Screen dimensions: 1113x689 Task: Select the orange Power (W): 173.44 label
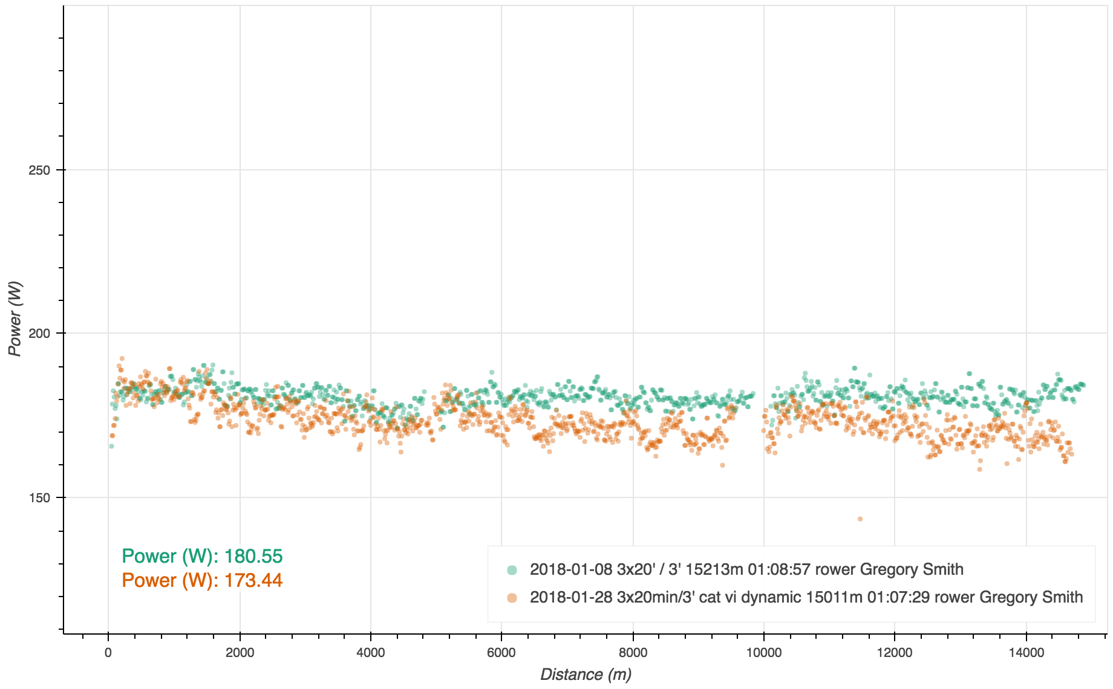coord(202,580)
